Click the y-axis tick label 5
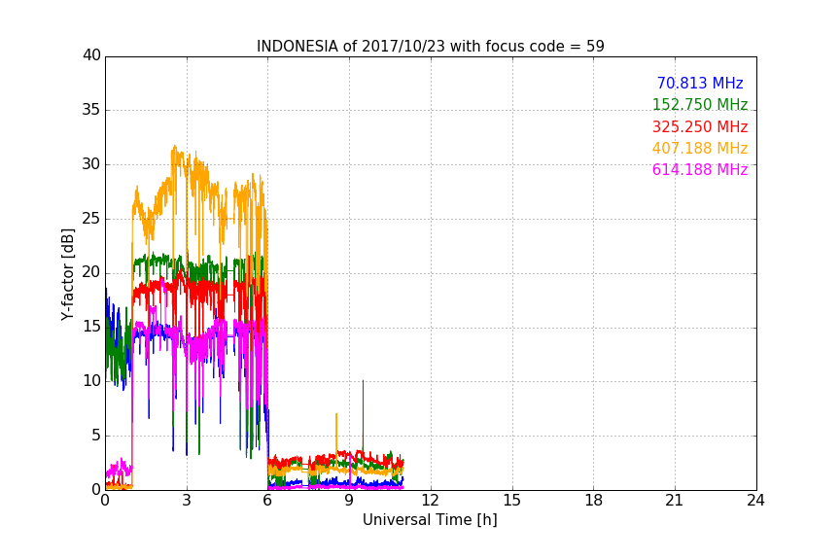The width and height of the screenshot is (840, 560). coord(95,436)
